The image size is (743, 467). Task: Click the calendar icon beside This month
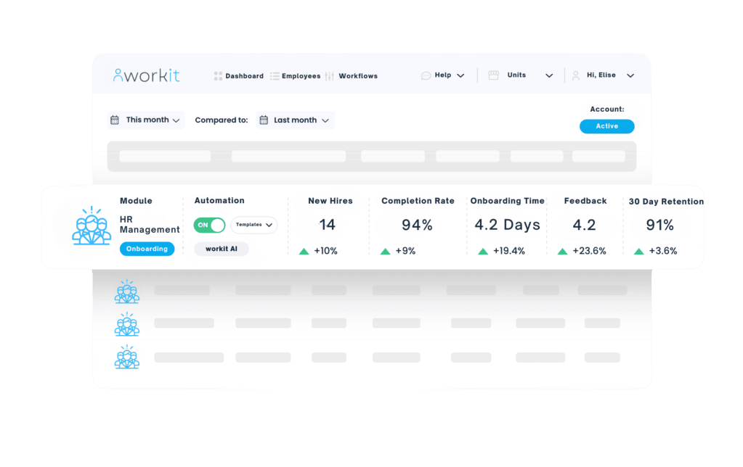[x=115, y=120]
